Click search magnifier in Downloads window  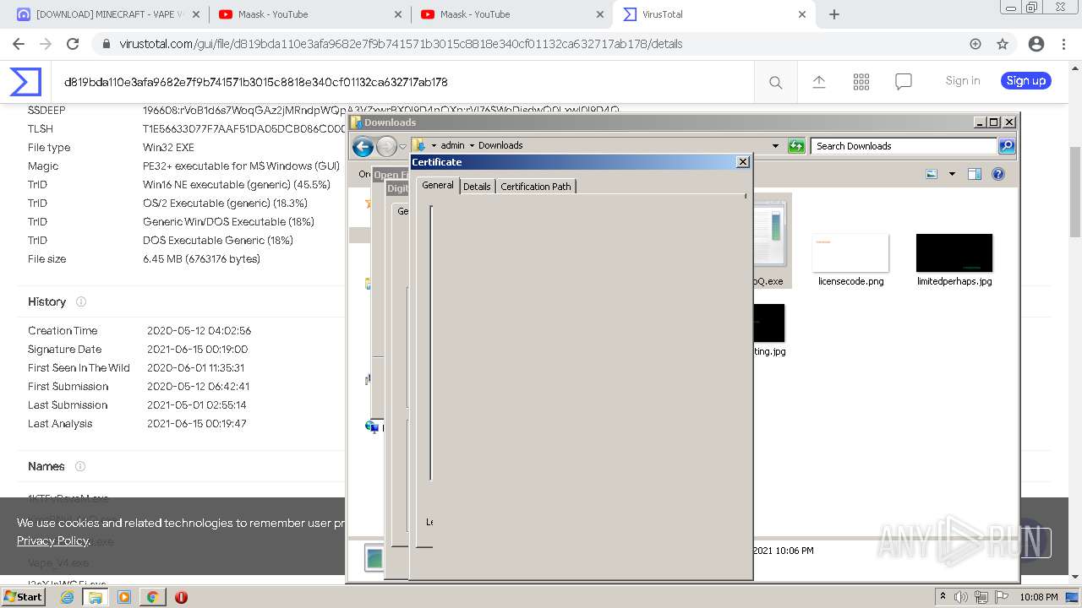coord(1007,146)
